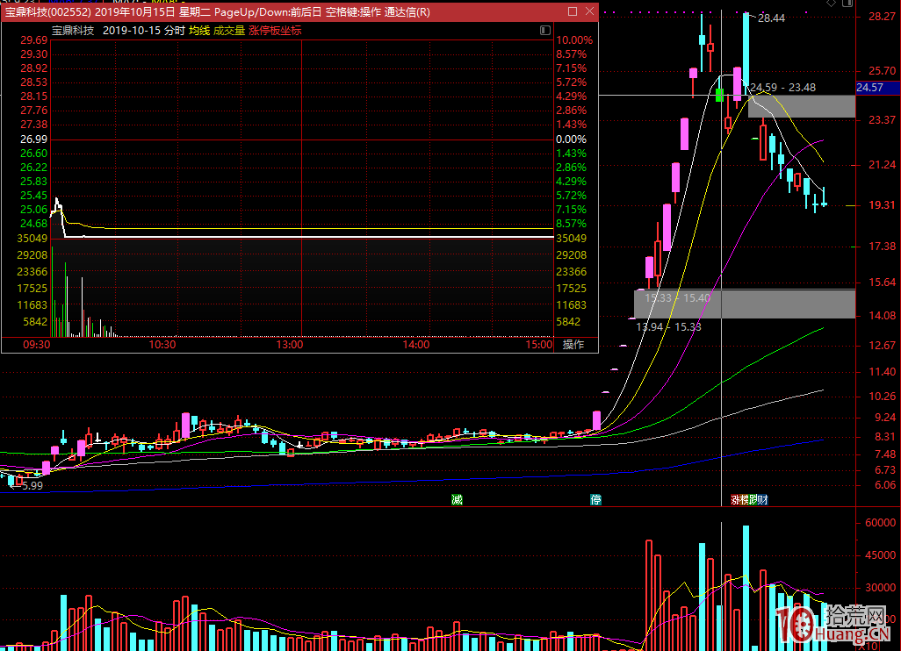Click the 分时 intraday label
The height and width of the screenshot is (651, 901).
174,30
